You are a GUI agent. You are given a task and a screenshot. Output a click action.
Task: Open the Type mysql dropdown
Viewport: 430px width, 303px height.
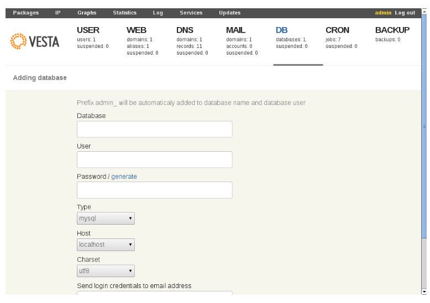(106, 219)
